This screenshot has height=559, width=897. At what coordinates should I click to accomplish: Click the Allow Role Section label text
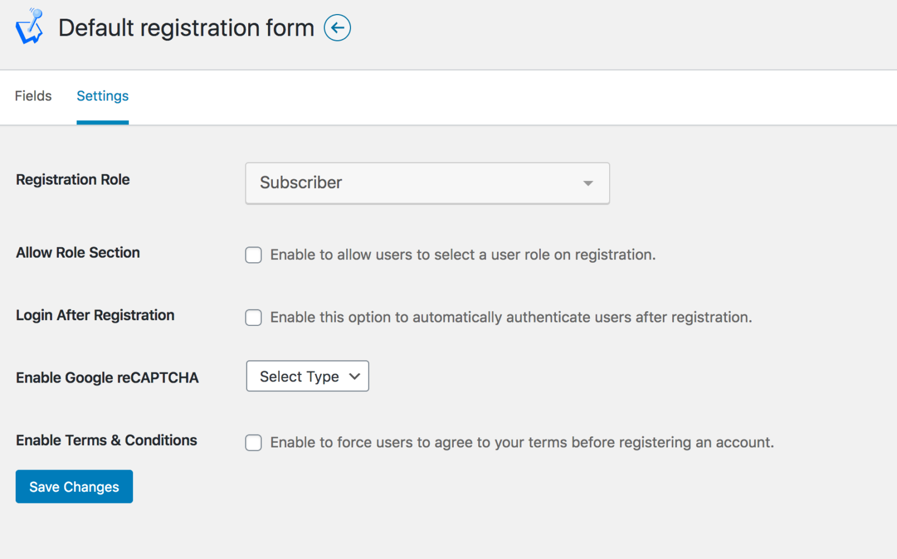(78, 253)
